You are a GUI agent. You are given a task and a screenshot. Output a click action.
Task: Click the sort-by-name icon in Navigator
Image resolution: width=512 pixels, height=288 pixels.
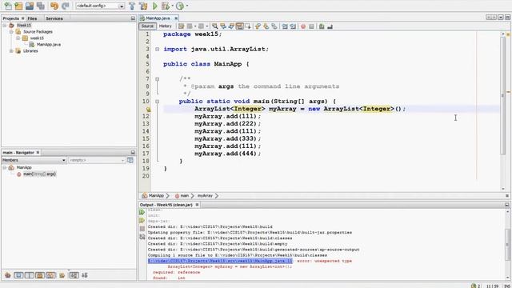[74, 275]
